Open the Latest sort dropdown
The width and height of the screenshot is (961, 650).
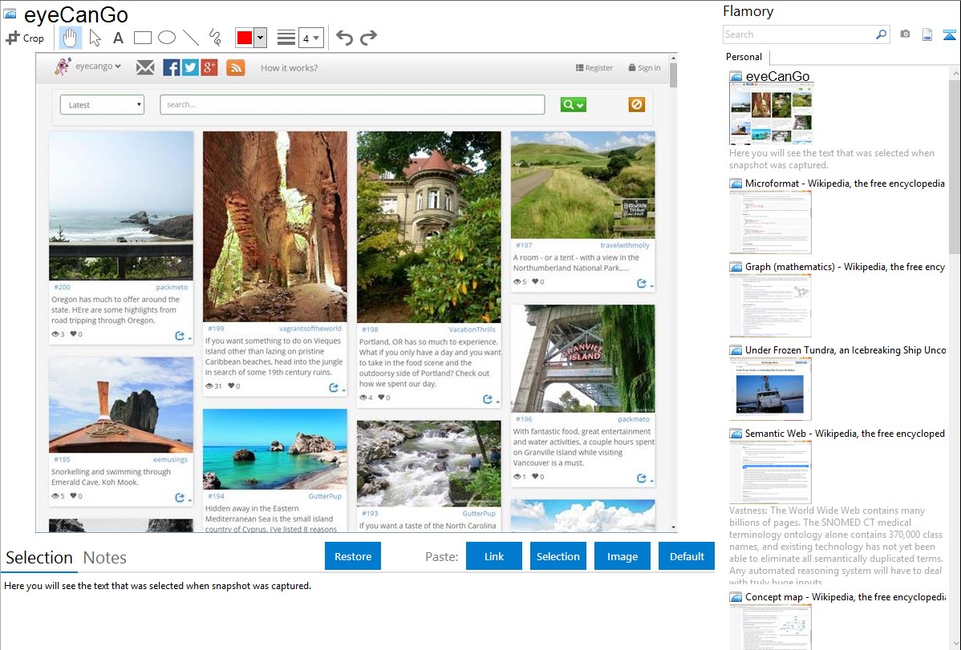pyautogui.click(x=103, y=105)
